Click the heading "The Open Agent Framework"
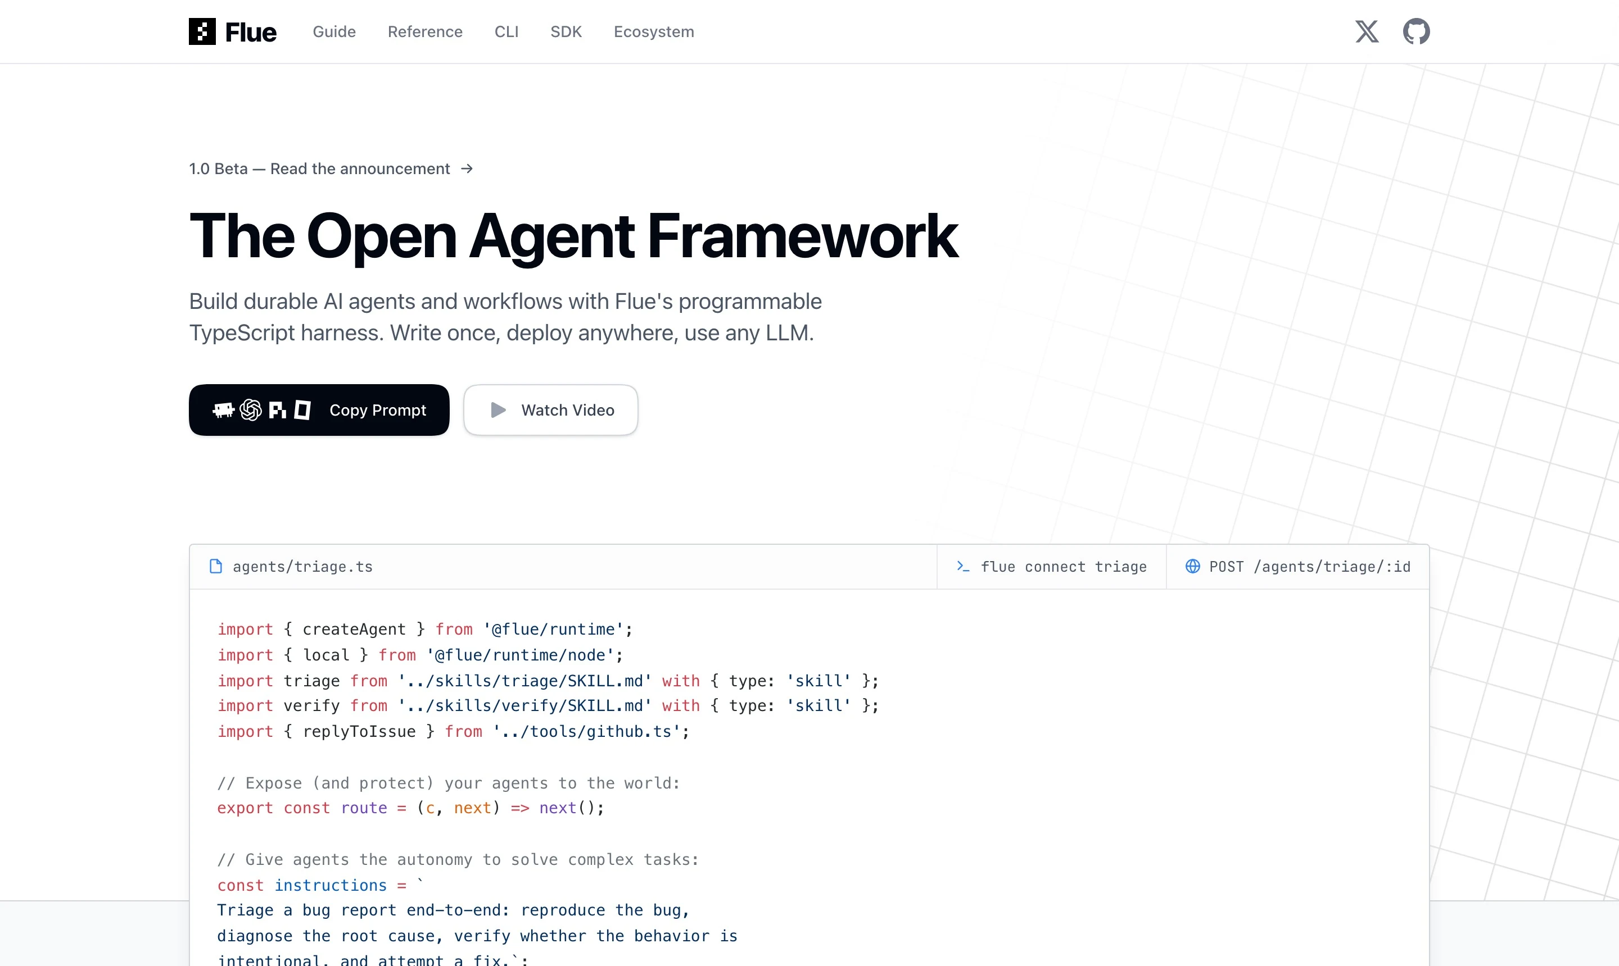The width and height of the screenshot is (1619, 966). click(x=573, y=237)
